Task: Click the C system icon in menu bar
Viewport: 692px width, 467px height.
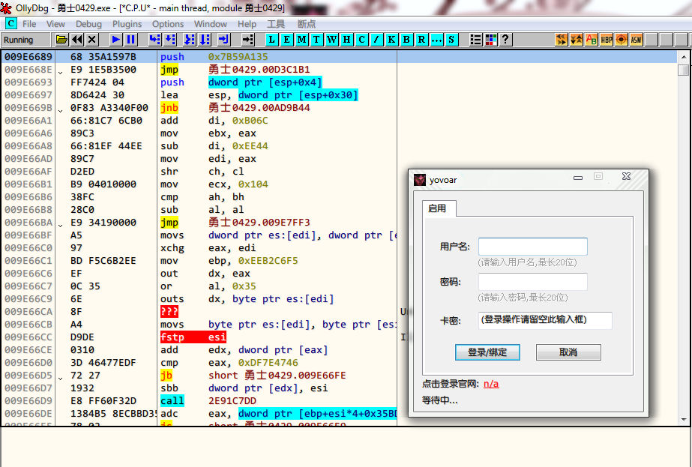Action: [x=10, y=24]
